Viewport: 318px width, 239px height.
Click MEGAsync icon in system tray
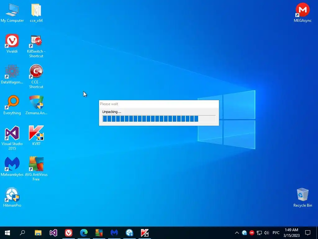(252, 233)
